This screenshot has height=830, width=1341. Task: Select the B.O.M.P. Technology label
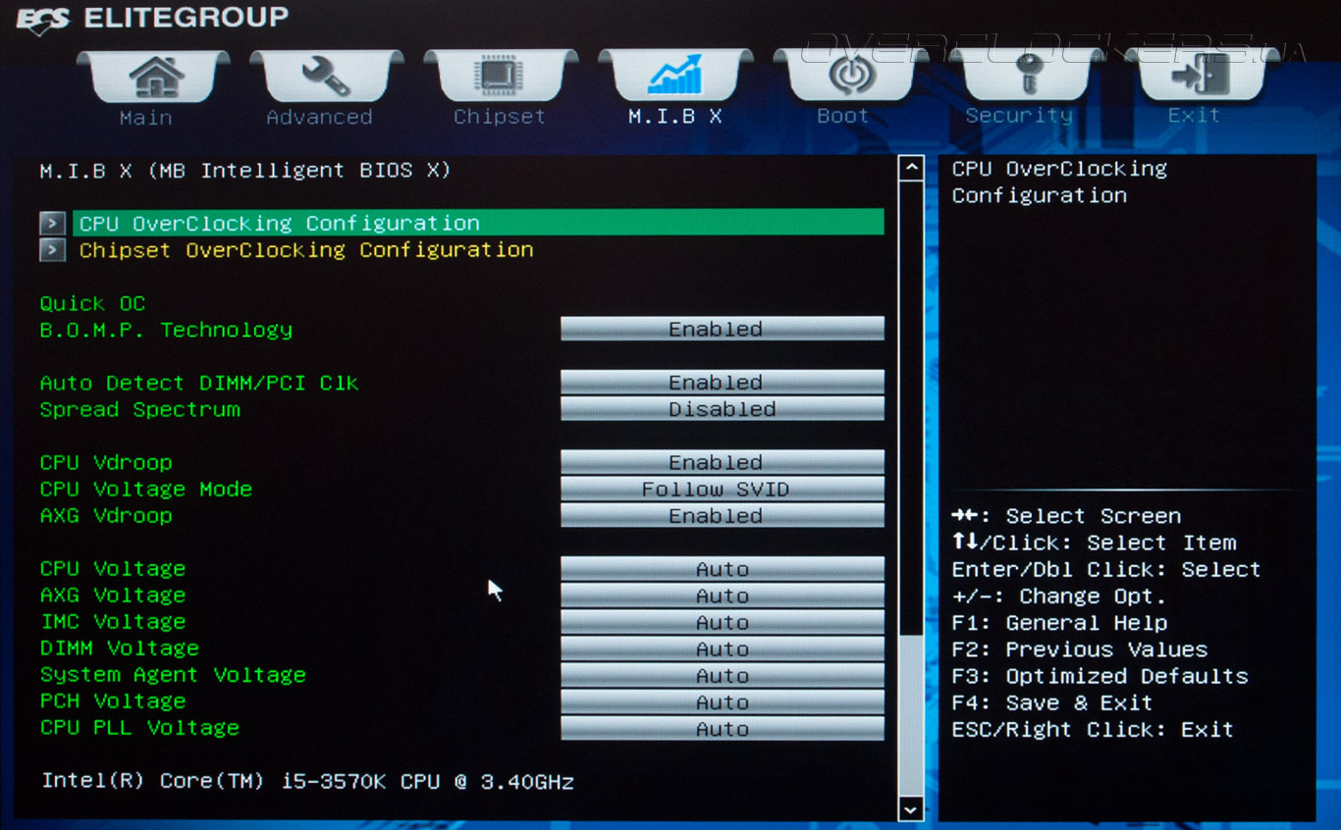[x=166, y=331]
